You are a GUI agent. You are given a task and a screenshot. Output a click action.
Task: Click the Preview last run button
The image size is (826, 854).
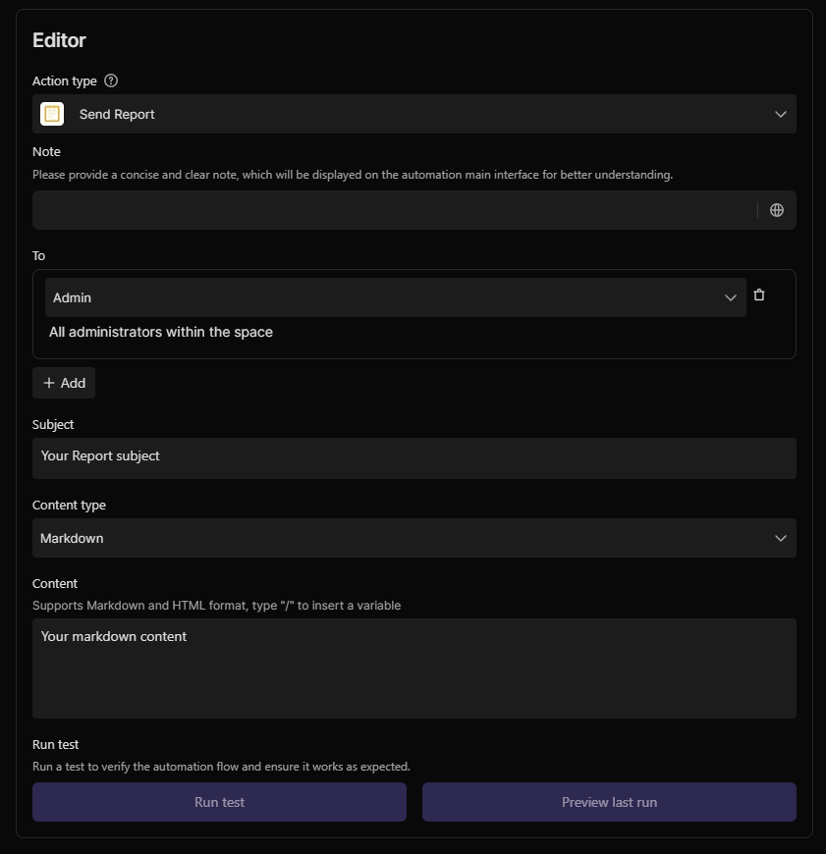[609, 802]
